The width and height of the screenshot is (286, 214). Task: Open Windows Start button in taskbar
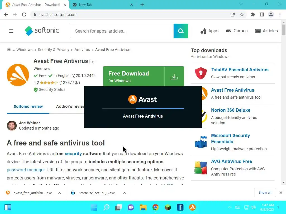pos(94,207)
